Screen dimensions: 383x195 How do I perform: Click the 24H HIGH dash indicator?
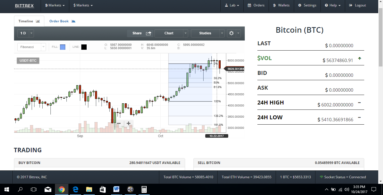(359, 103)
